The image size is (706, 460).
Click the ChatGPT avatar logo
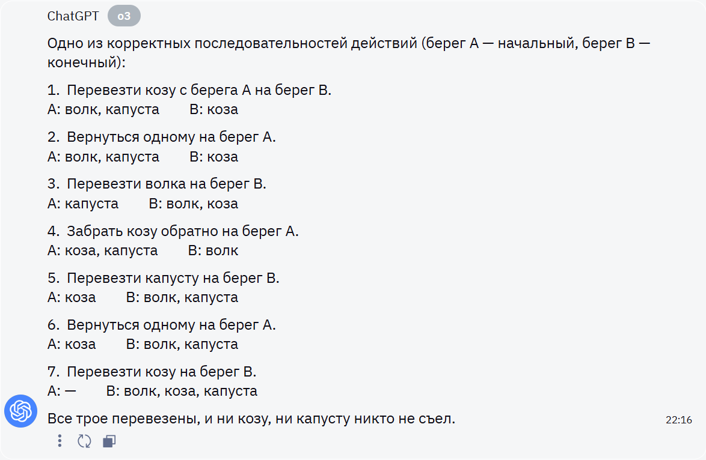pyautogui.click(x=21, y=411)
